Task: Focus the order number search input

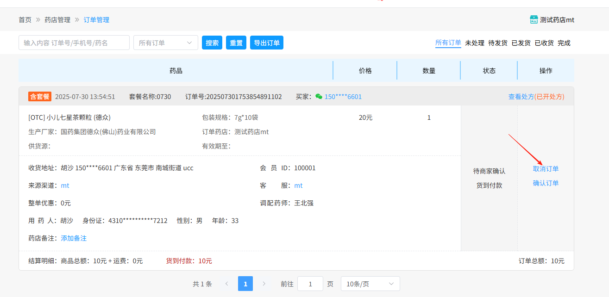Action: pos(74,43)
